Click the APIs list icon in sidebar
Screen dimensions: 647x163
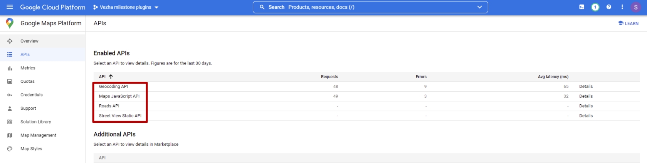click(x=10, y=54)
